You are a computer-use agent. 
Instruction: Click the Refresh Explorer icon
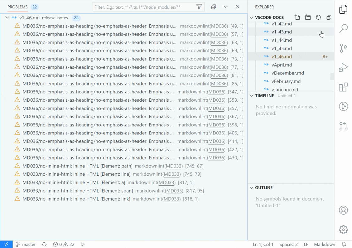click(x=318, y=17)
